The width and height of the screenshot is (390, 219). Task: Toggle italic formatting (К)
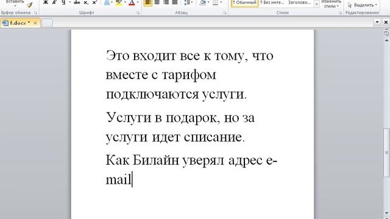click(x=54, y=2)
